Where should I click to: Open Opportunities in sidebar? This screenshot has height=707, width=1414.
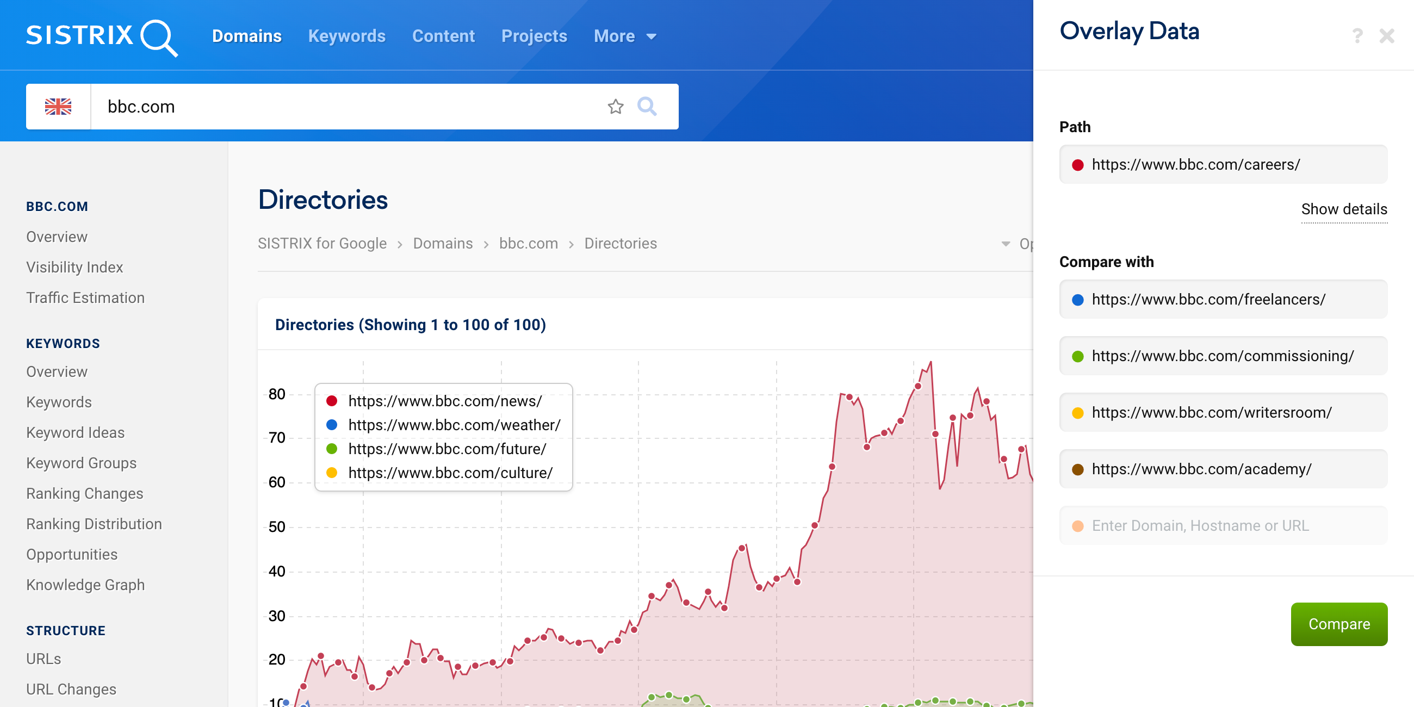point(72,555)
